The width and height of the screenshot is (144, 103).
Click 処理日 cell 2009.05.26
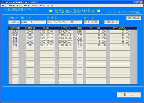47,38
